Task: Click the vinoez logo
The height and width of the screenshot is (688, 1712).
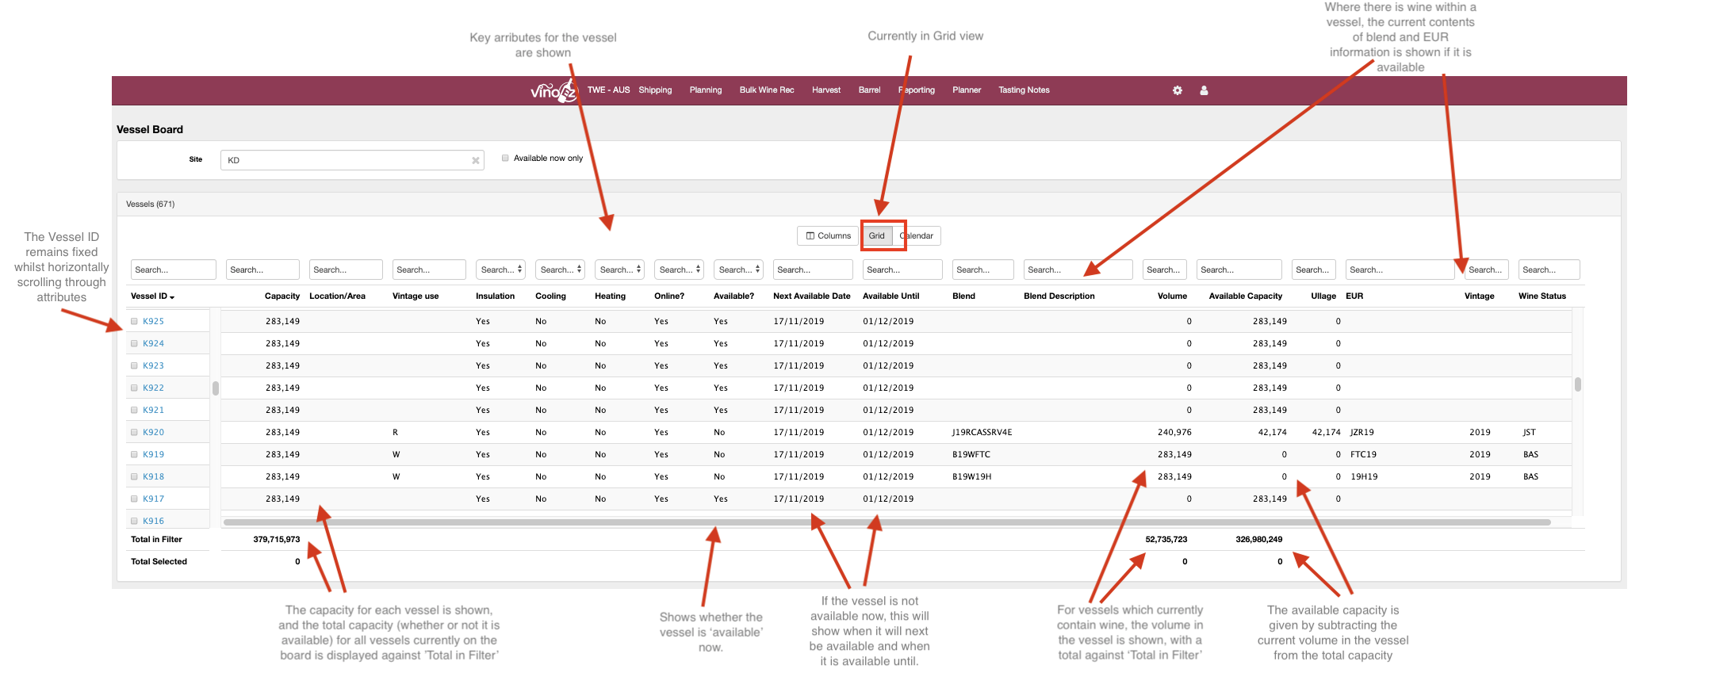Action: click(553, 91)
